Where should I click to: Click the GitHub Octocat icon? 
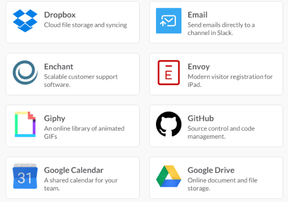click(x=168, y=124)
